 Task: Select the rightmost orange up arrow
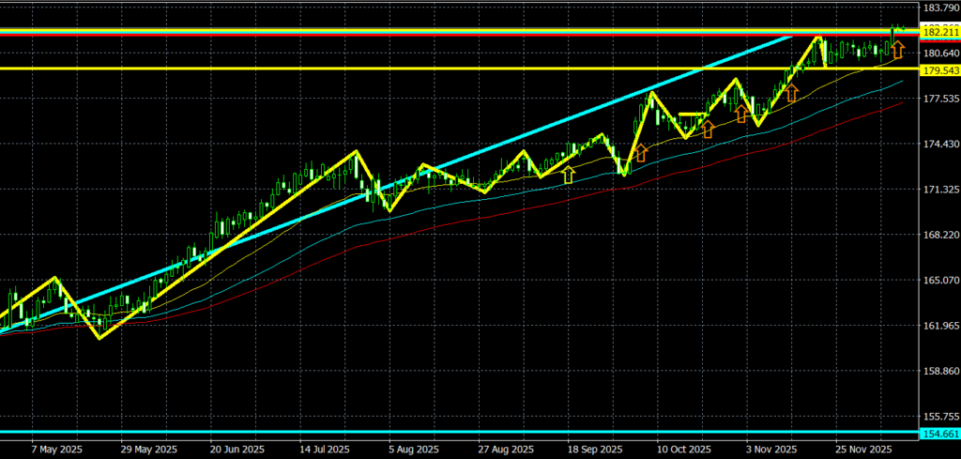click(898, 48)
